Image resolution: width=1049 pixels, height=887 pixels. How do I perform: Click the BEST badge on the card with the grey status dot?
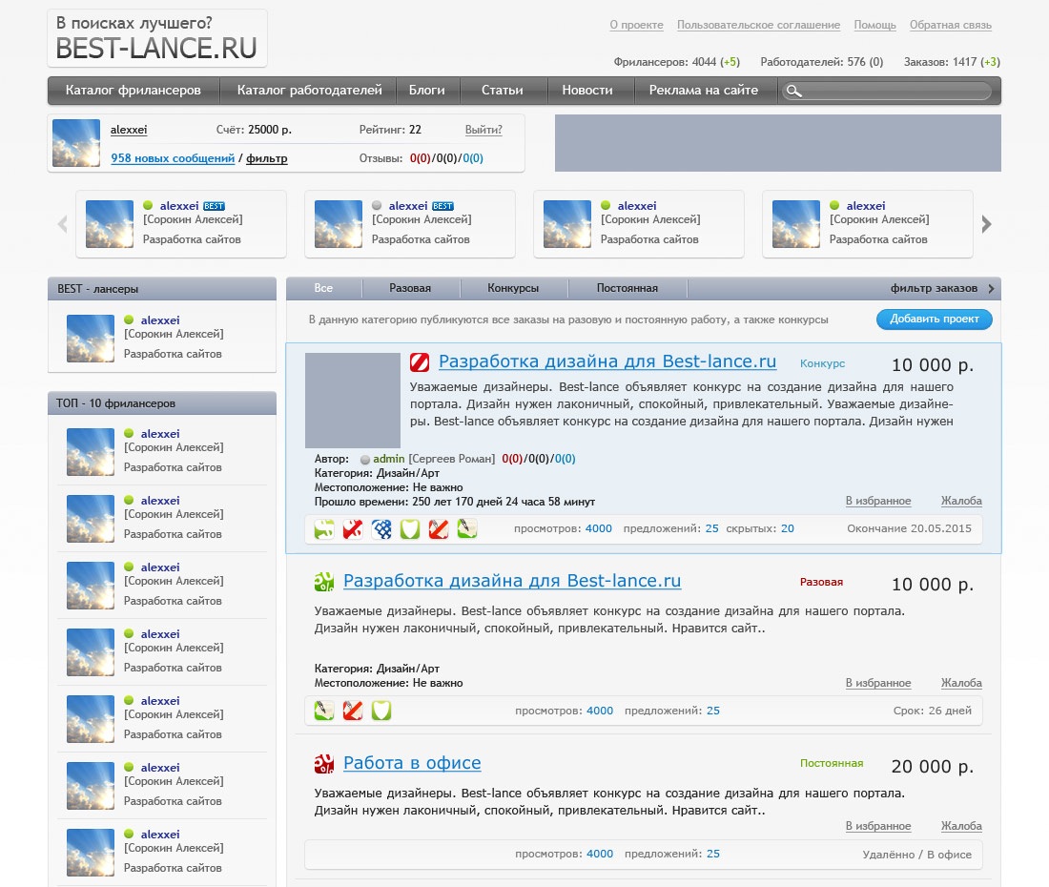[x=442, y=206]
